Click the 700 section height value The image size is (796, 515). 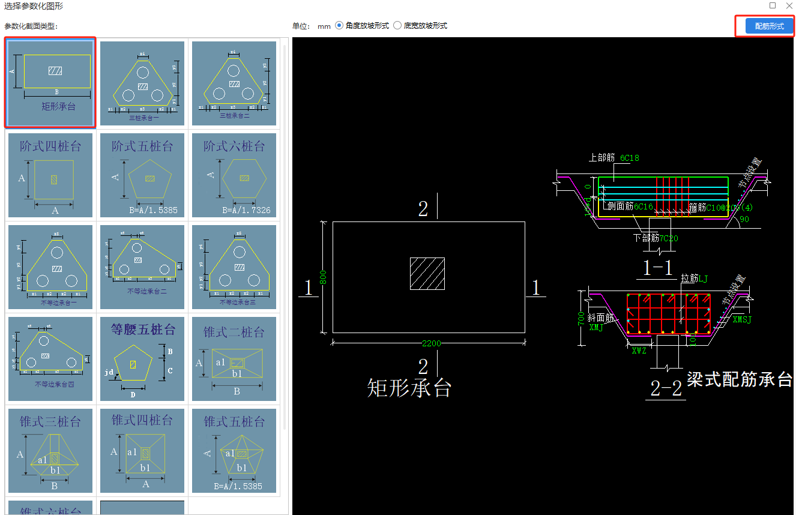coord(581,318)
